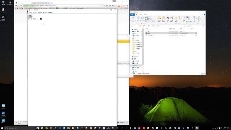231x130 pixels.
Task: Click the Notepad vertical scrollbar
Action: point(116,69)
